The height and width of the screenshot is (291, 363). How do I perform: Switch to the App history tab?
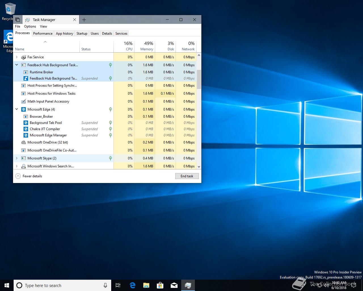pos(64,34)
